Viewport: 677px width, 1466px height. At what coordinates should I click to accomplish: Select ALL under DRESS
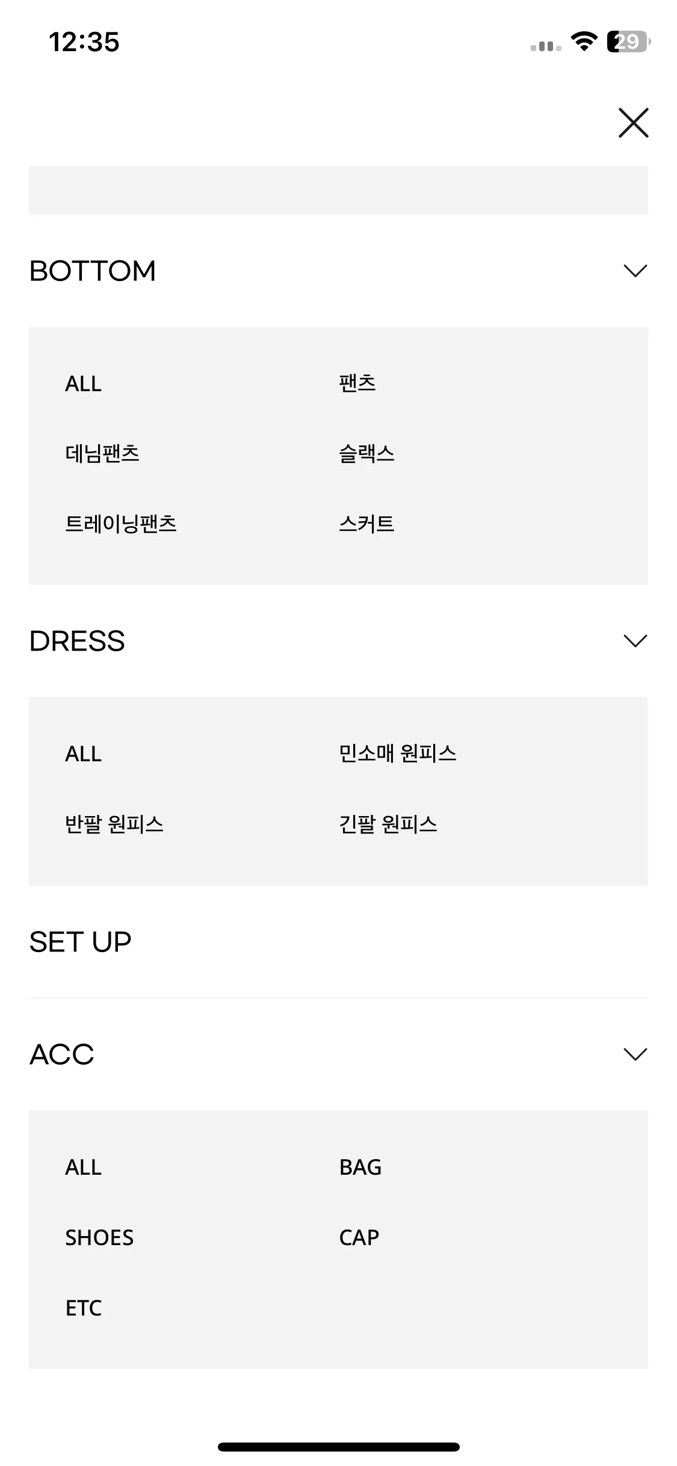coord(83,753)
